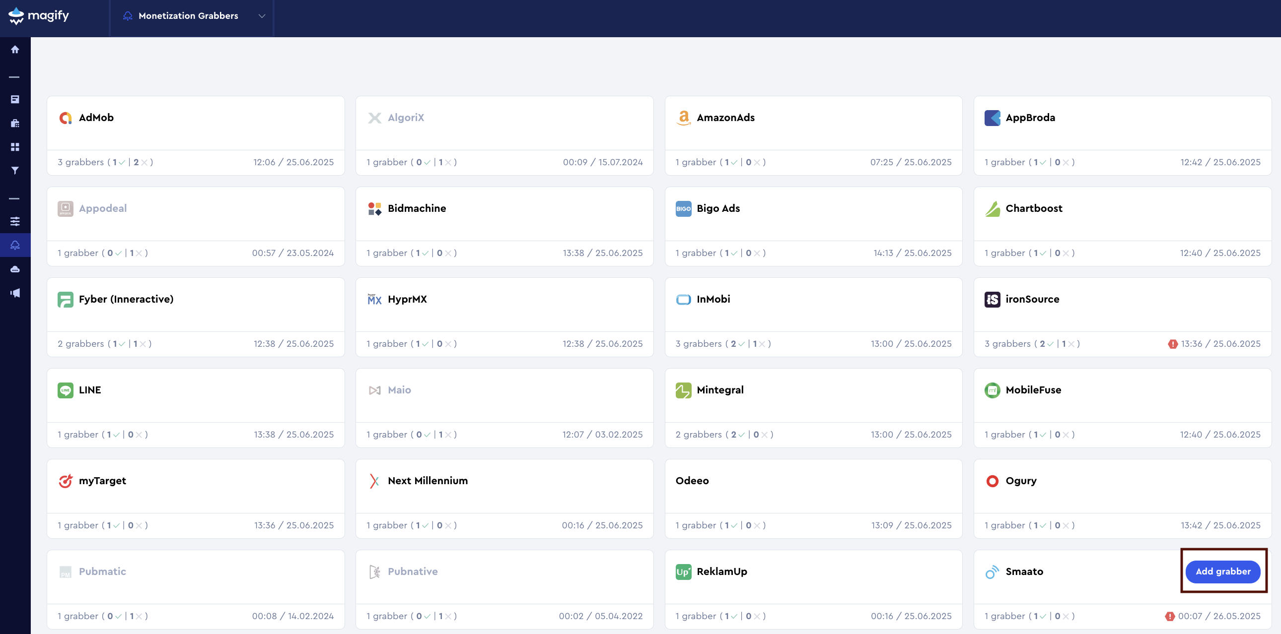
Task: Click the home icon in sidebar
Action: coord(15,49)
